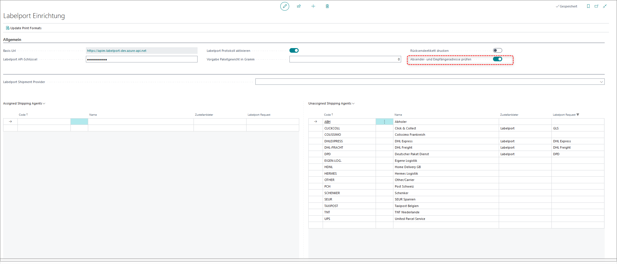
Task: Select the DPD code cell
Action: (x=349, y=154)
